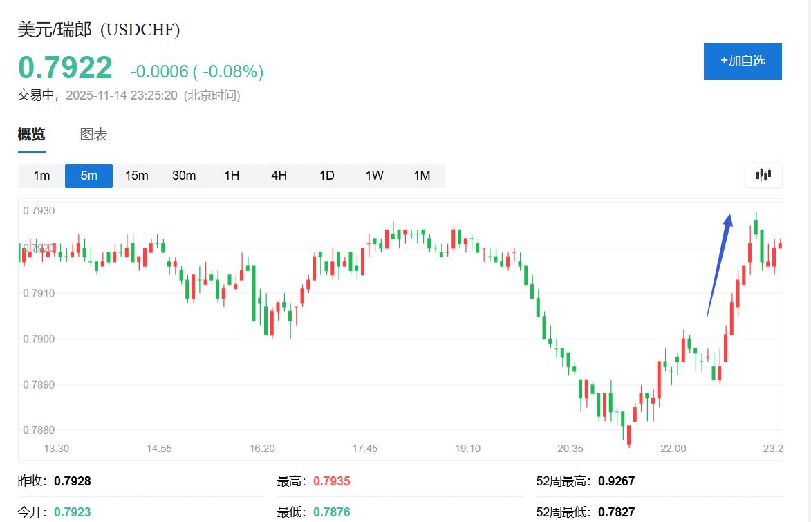Click the 22:00 time axis label
811x522 pixels.
(x=673, y=449)
